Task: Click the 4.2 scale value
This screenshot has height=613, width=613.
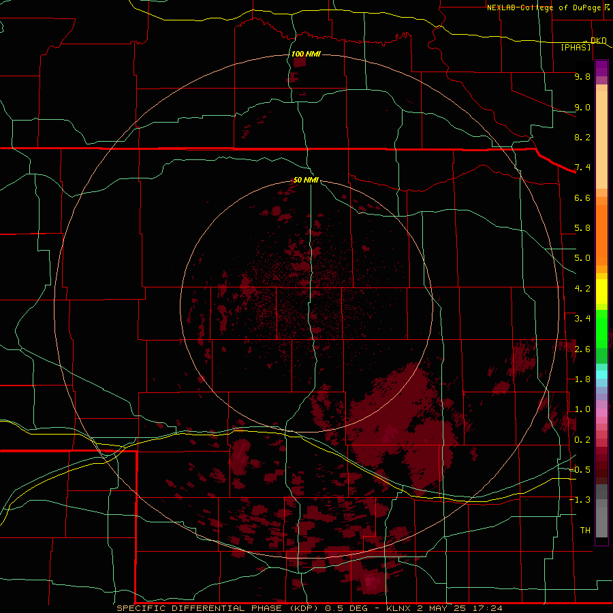Action: [x=582, y=289]
